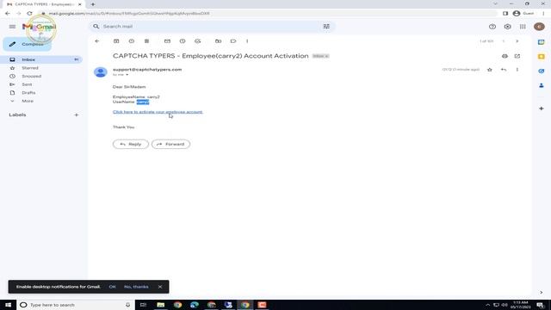Open email in a new window
This screenshot has width=551, height=310.
tap(517, 56)
